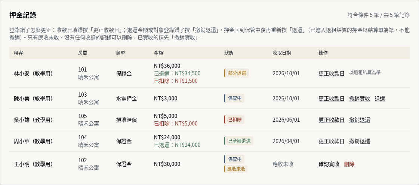Click the 已扣除 status badge
Image resolution: width=419 pixels, height=185 pixels.
(234, 119)
